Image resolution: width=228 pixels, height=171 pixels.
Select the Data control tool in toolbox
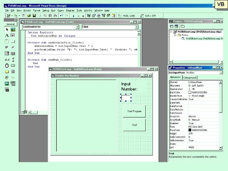click(13, 84)
